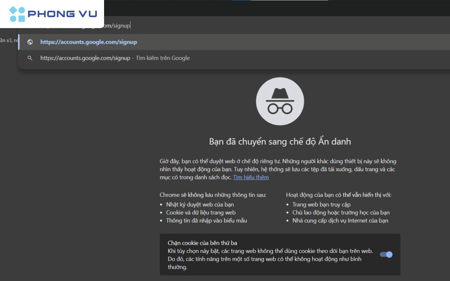Click 'Thông tin đã nhập vào biểu mẫu' bullet
Screen dimensions: 450x281
tap(207, 220)
